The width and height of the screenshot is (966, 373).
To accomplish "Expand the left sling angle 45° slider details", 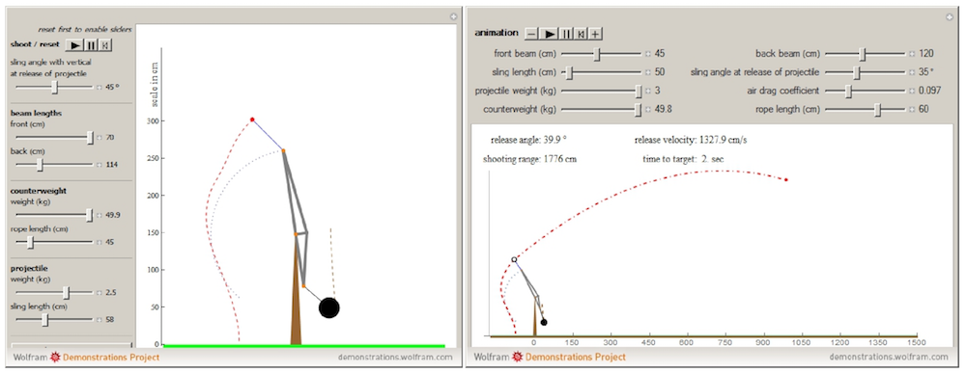I will click(x=99, y=88).
